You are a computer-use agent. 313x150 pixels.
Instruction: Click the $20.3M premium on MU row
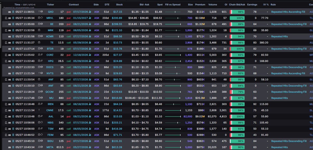click(200, 98)
